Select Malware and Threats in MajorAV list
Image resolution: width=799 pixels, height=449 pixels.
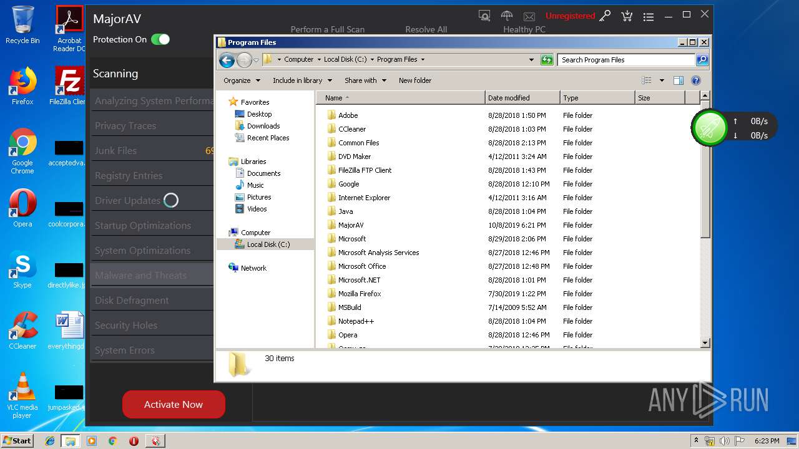point(152,275)
